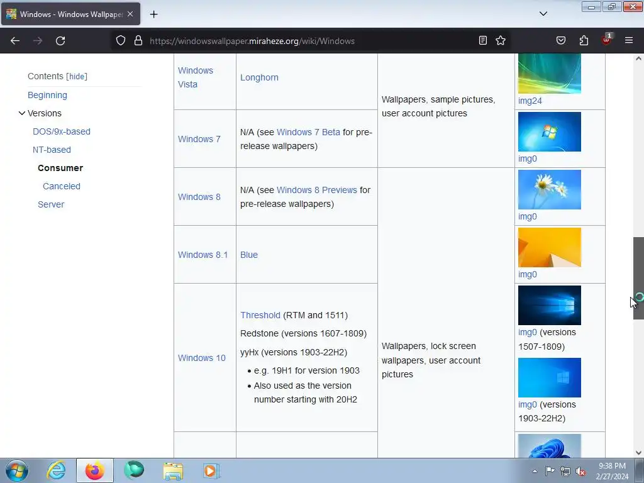Open Windows Media Player from the taskbar

tap(211, 470)
